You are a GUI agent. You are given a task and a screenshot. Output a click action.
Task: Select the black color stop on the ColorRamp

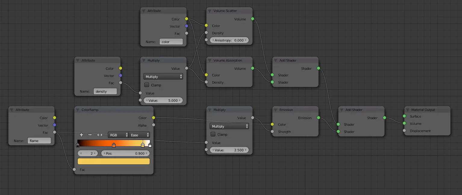click(x=78, y=145)
